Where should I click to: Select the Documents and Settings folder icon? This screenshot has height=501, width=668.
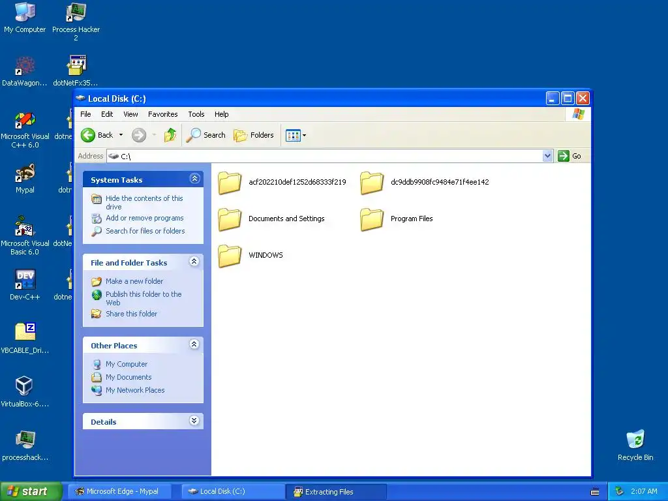pos(230,219)
